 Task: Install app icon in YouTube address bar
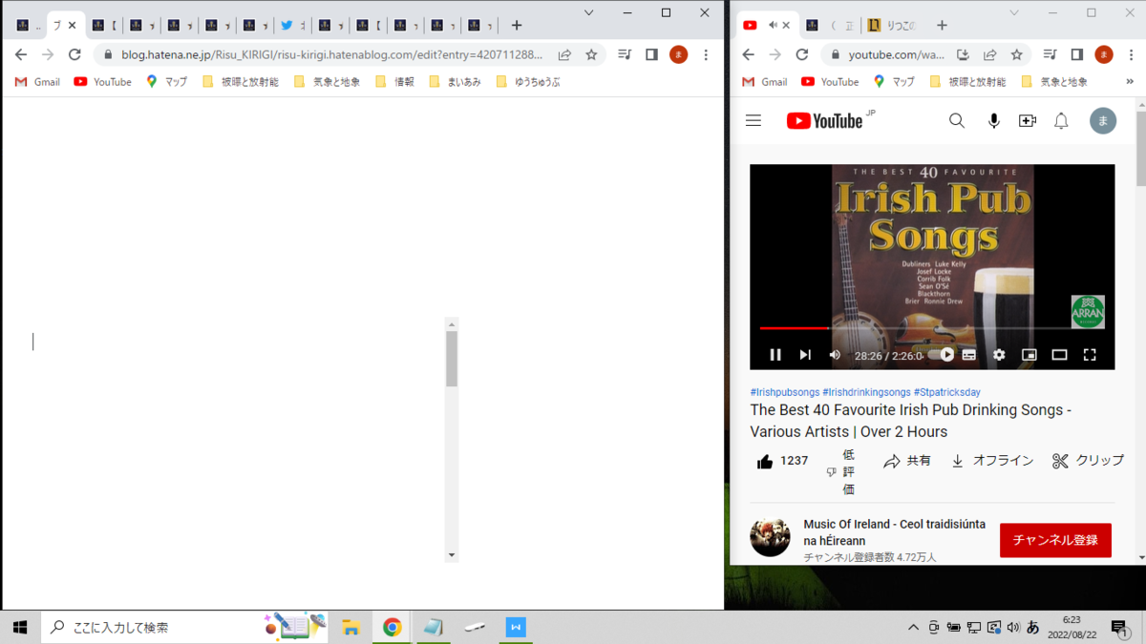963,55
